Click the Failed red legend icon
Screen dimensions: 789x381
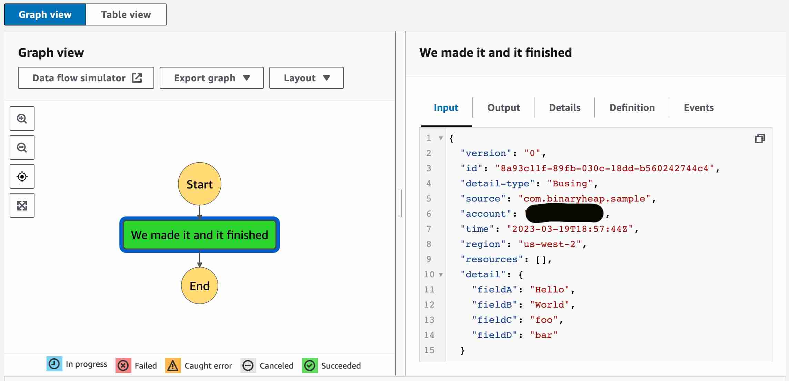point(123,365)
